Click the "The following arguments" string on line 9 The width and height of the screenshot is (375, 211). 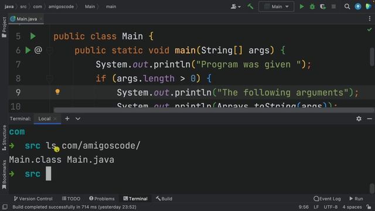coord(282,93)
